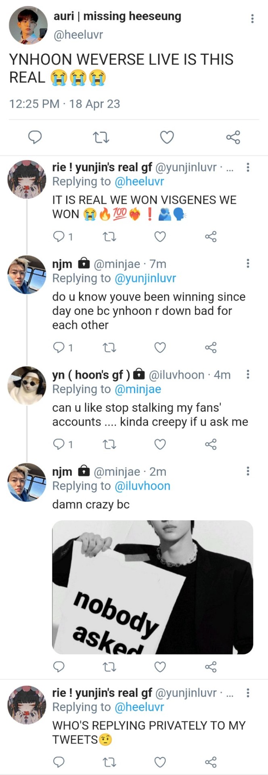The height and width of the screenshot is (775, 268).
Task: Open more options on auri's tweet
Action: 252,19
